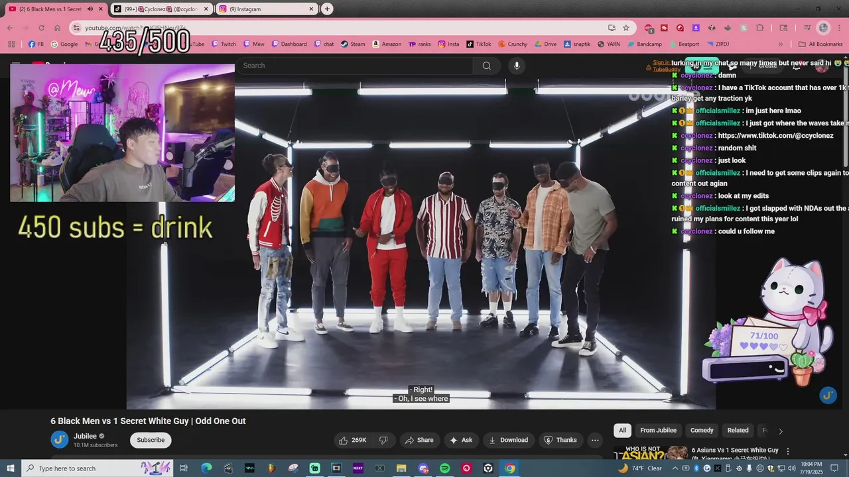The image size is (849, 477).
Task: Open the Steam bookmark
Action: (x=353, y=44)
